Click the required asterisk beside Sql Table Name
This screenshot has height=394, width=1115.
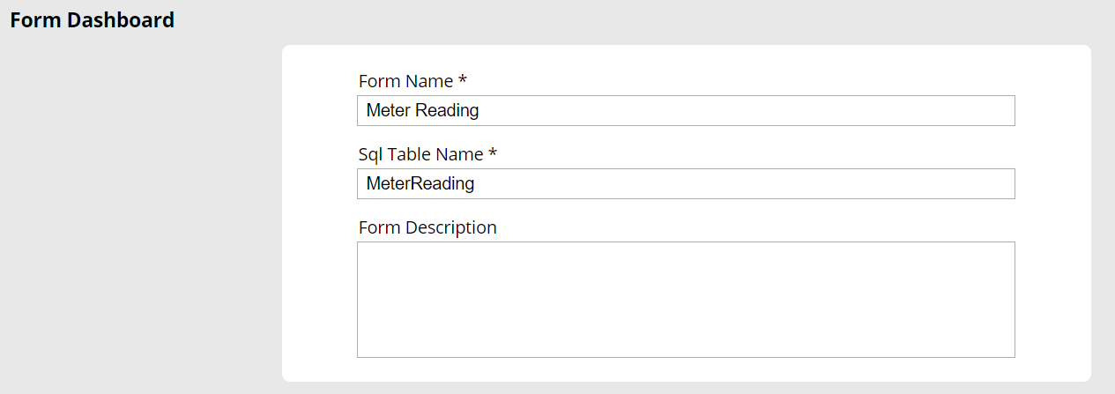[493, 154]
